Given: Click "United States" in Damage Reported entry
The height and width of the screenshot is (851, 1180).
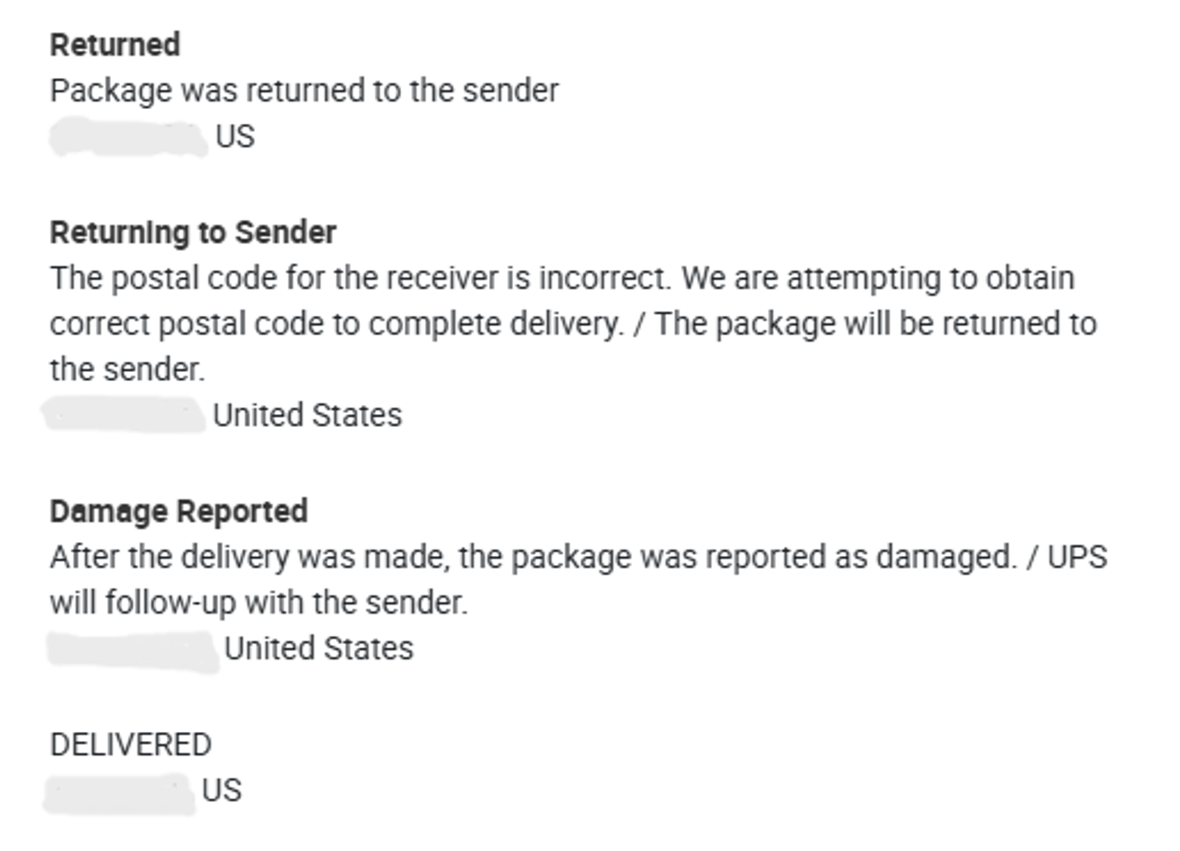Looking at the screenshot, I should click(x=319, y=649).
